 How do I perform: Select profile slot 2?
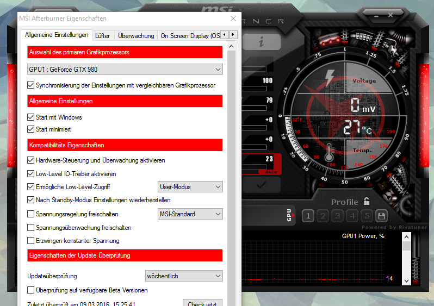pyautogui.click(x=323, y=216)
